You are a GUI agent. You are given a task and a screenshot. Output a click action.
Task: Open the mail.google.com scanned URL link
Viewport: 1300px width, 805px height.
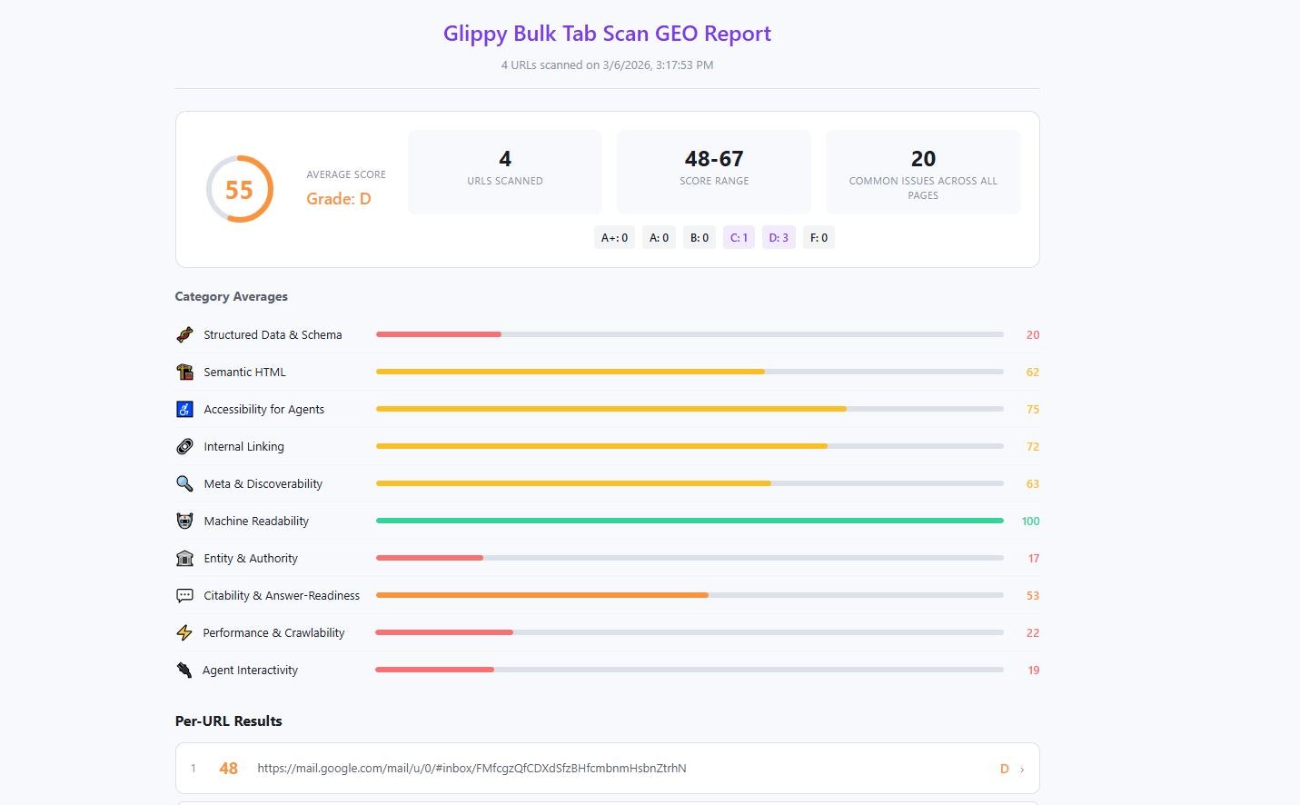472,768
